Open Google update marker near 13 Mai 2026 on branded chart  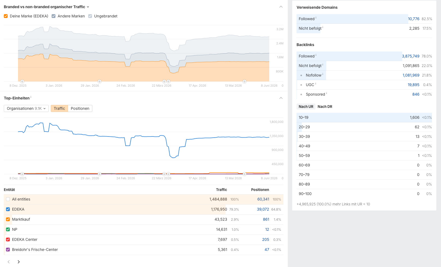tap(245, 81)
